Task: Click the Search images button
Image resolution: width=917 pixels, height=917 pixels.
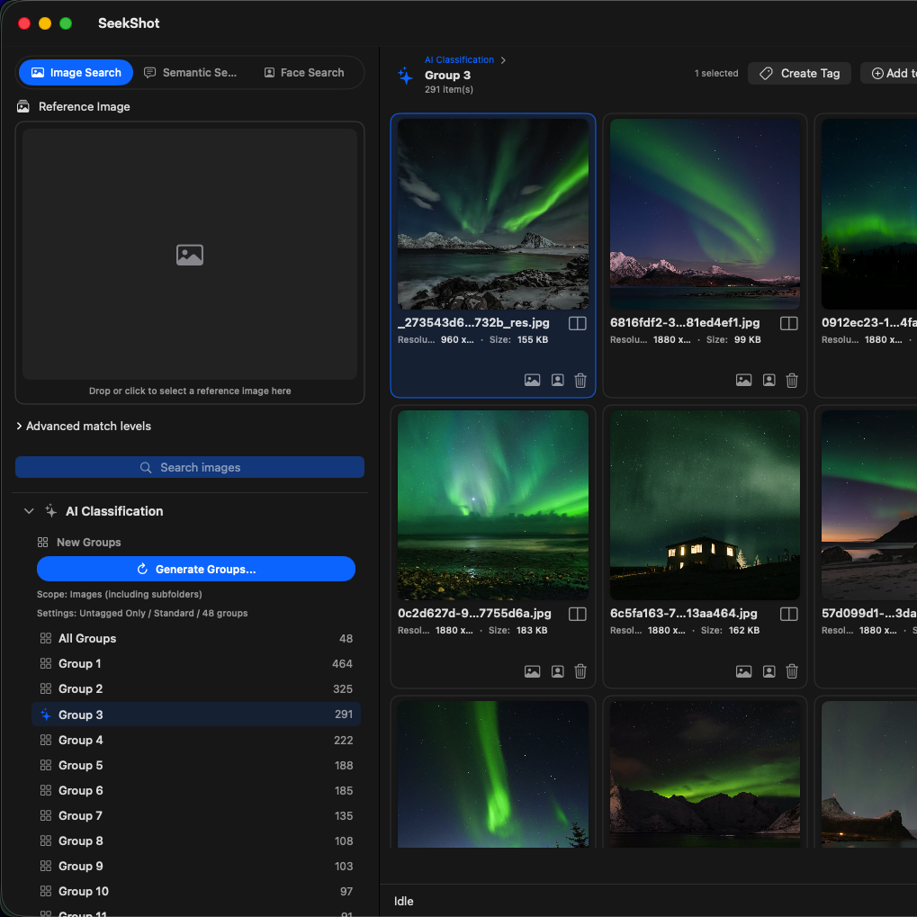Action: [190, 467]
